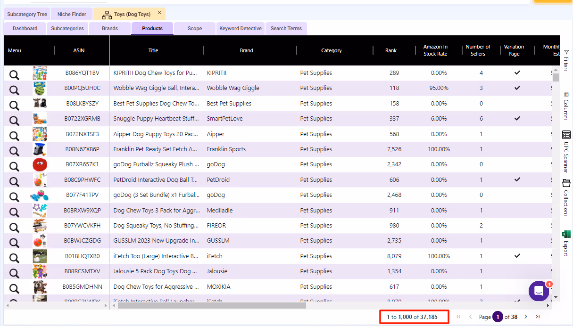The image size is (573, 326).
Task: Click the vertical scrollbar down arrow
Action: point(556,297)
